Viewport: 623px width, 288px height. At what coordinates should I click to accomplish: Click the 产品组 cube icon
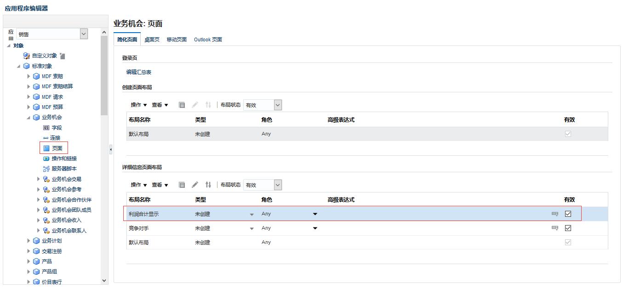point(37,271)
